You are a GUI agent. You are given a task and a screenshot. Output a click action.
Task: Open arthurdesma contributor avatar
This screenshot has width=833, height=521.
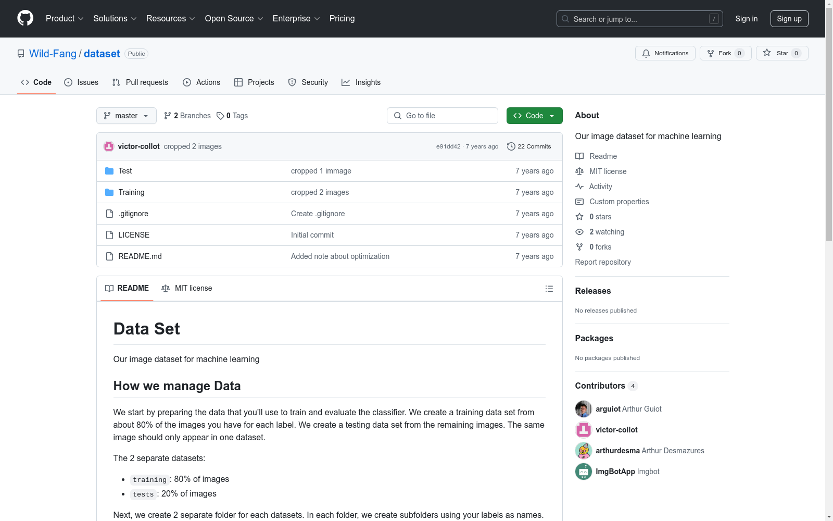(584, 451)
